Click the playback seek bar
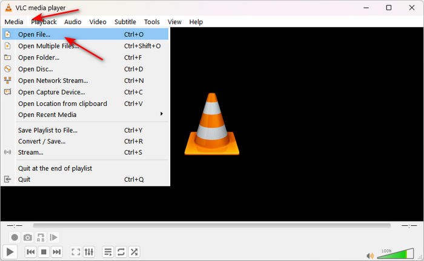 pyautogui.click(x=212, y=225)
